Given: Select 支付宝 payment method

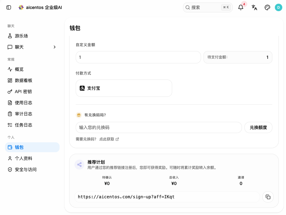Looking at the screenshot, I should point(124,88).
